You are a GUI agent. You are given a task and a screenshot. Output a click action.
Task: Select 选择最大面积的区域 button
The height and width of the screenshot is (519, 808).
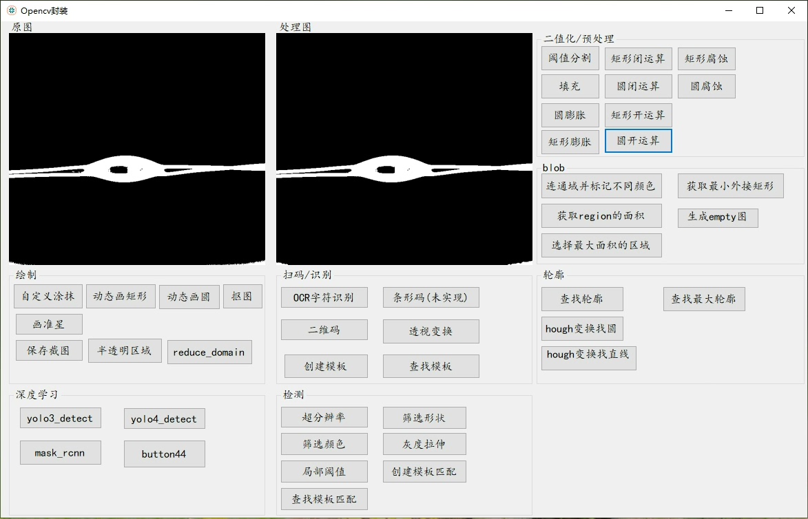[601, 245]
